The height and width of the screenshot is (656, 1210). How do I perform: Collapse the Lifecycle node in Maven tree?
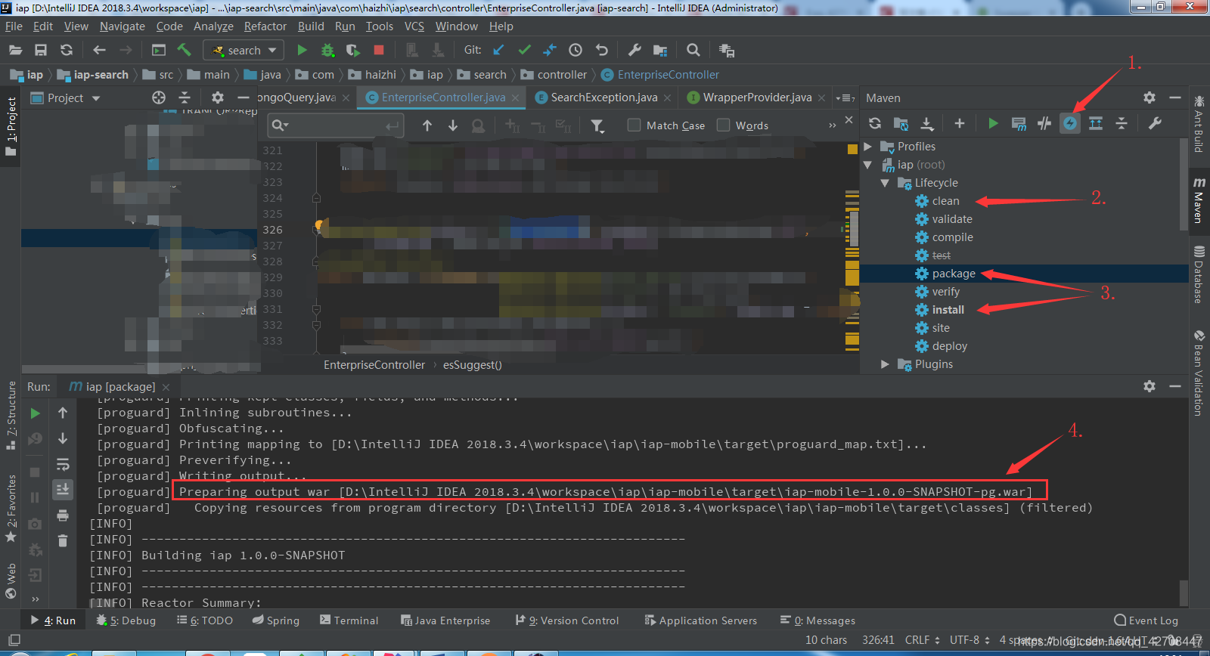885,182
